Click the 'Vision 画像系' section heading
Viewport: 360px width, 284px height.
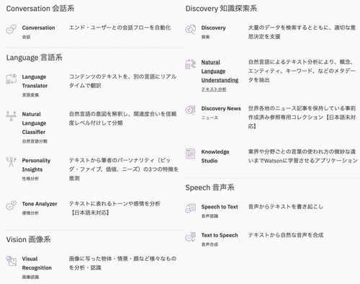[28, 239]
